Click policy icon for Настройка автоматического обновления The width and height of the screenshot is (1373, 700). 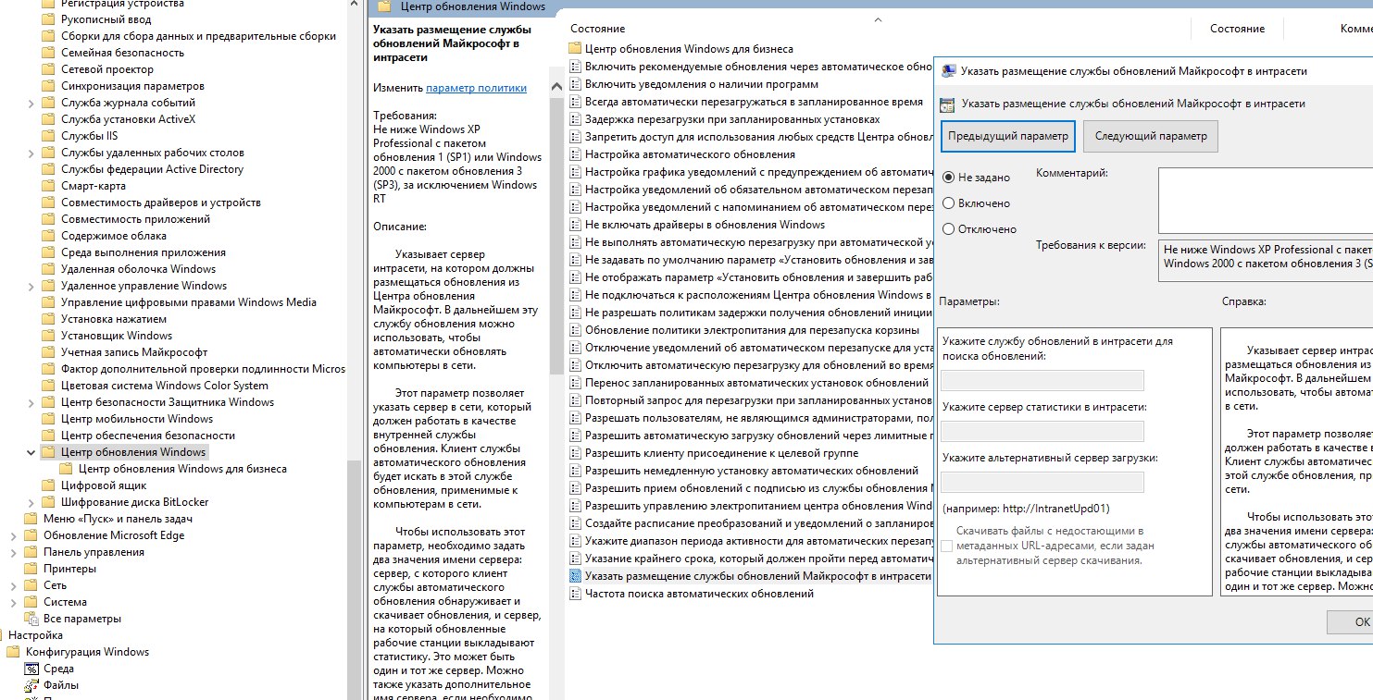(575, 154)
